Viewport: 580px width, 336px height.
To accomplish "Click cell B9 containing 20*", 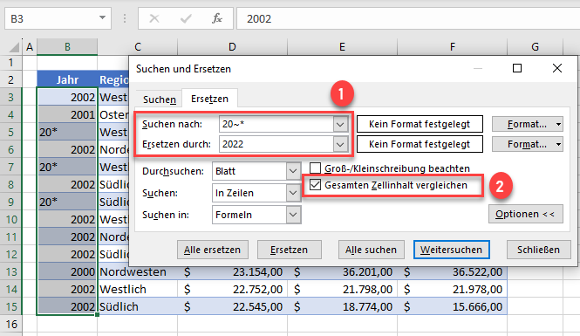I will point(67,202).
